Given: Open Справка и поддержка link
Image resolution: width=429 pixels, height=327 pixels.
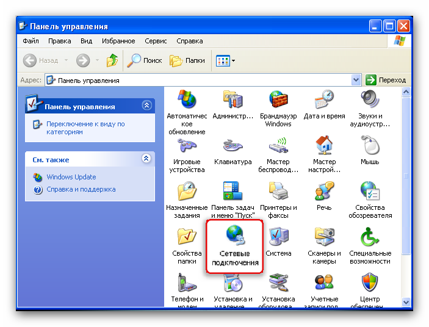Looking at the screenshot, I should (x=81, y=189).
